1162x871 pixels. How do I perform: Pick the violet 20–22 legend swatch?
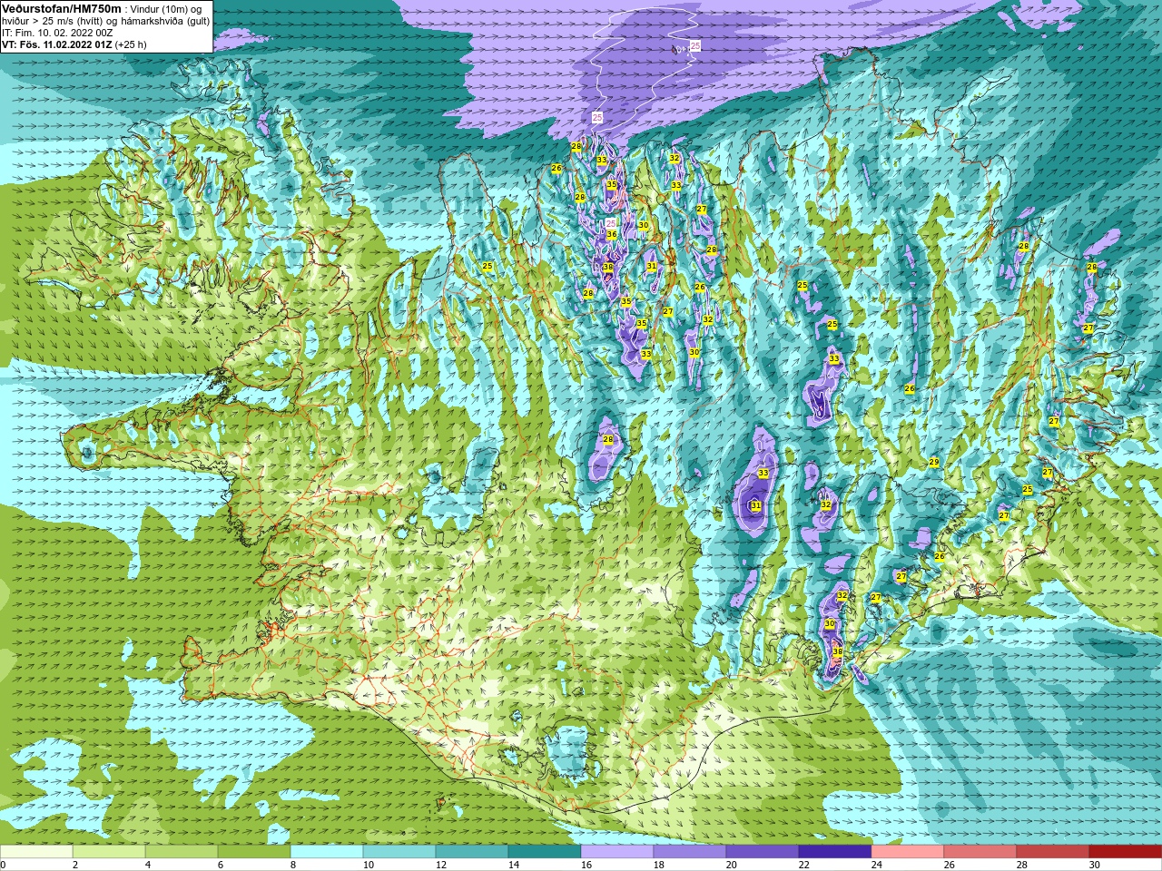[763, 852]
